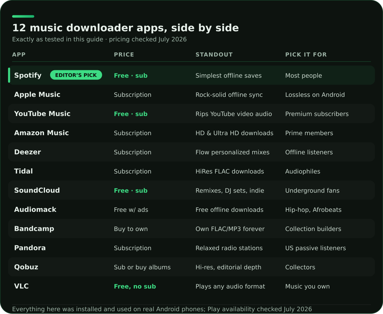
Task: Click 'Simplest offline saves' standout text
Action: (229, 76)
